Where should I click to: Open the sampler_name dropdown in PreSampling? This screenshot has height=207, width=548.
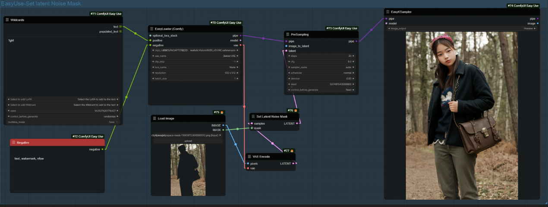(321, 67)
